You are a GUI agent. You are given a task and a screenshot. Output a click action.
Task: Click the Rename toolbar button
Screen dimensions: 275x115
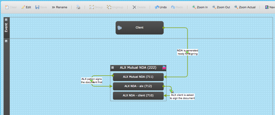tap(59, 7)
